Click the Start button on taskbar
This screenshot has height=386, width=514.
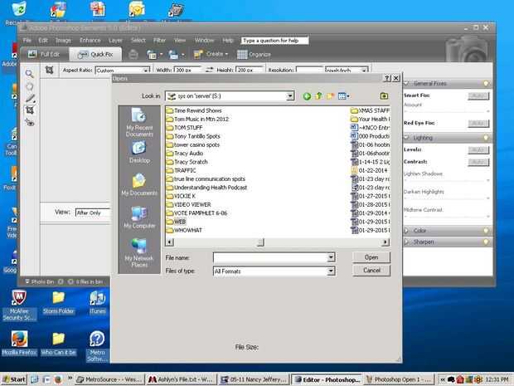(x=14, y=379)
